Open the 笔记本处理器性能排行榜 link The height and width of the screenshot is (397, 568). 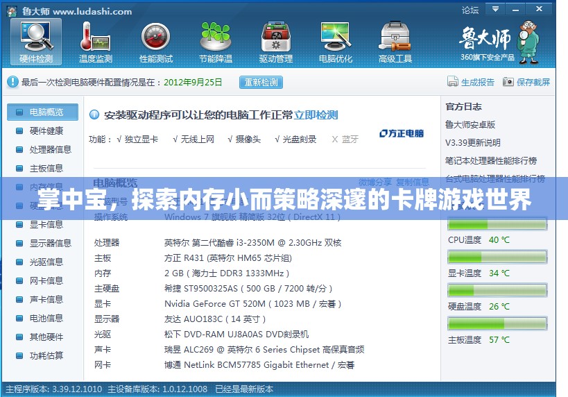pyautogui.click(x=491, y=160)
